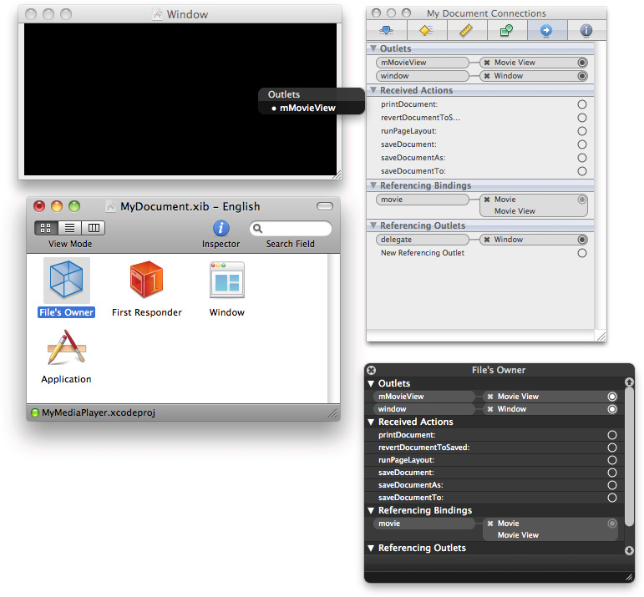Click the New Referencing Outlet connection circle
644x597 pixels.
click(581, 253)
